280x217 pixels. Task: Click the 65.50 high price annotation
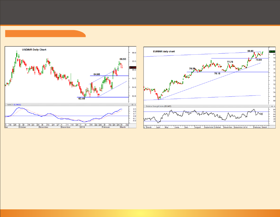[x=123, y=59]
